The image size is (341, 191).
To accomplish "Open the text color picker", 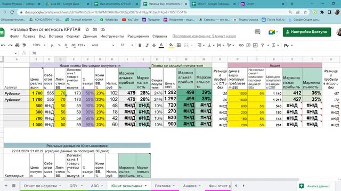I will 161,45.
